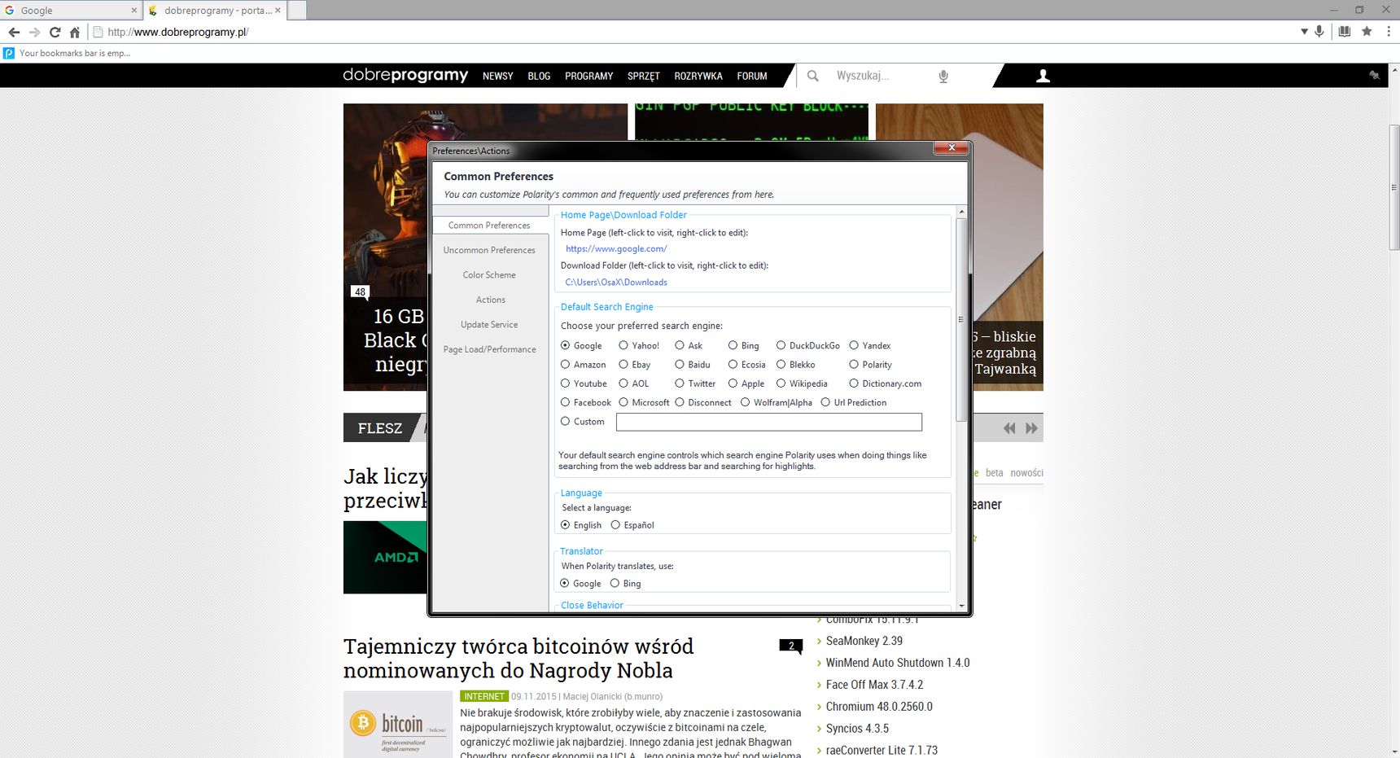The height and width of the screenshot is (758, 1400).
Task: Click the preferences dialog scrollbar thumb
Action: pyautogui.click(x=961, y=319)
